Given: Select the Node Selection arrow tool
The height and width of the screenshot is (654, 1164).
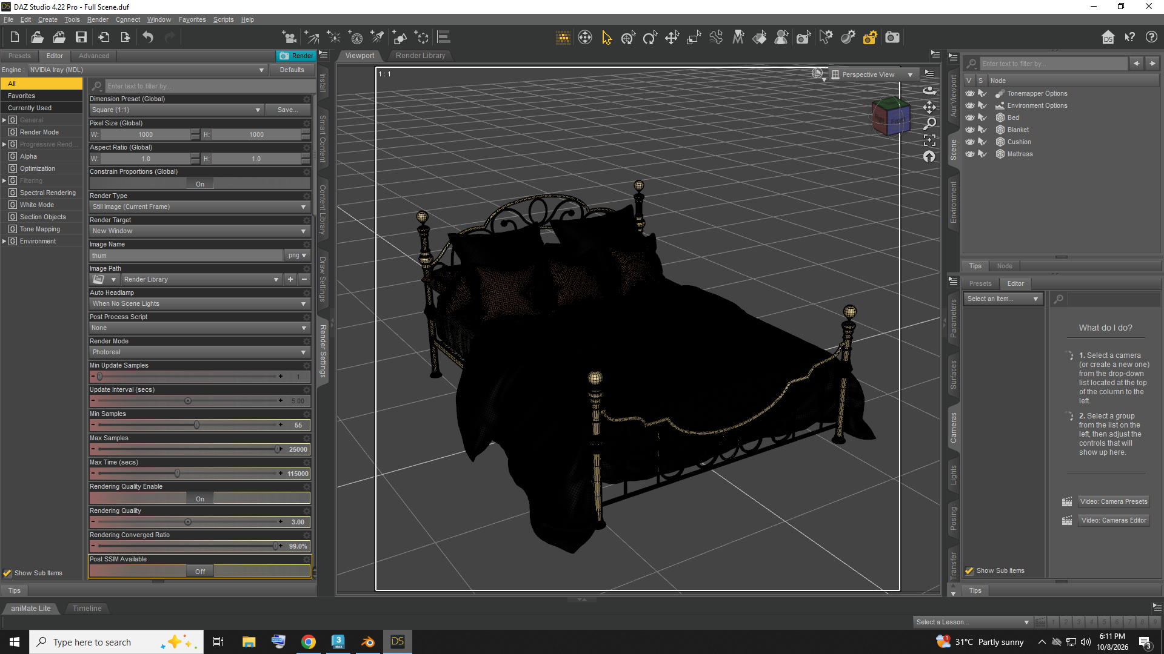Looking at the screenshot, I should point(606,38).
